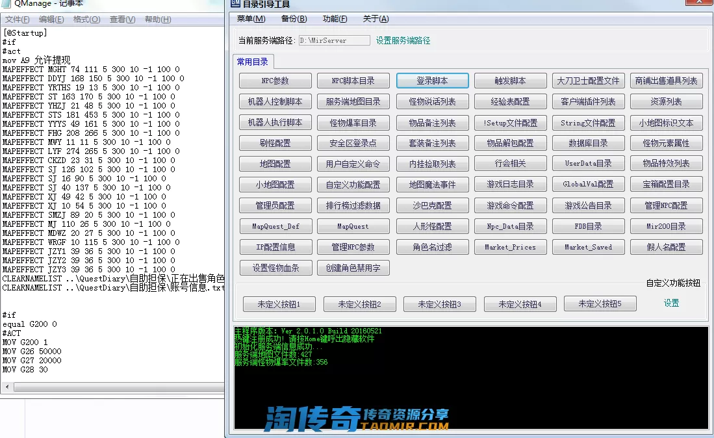Click the 设置服务端路径 link
The image size is (714, 438).
point(403,40)
